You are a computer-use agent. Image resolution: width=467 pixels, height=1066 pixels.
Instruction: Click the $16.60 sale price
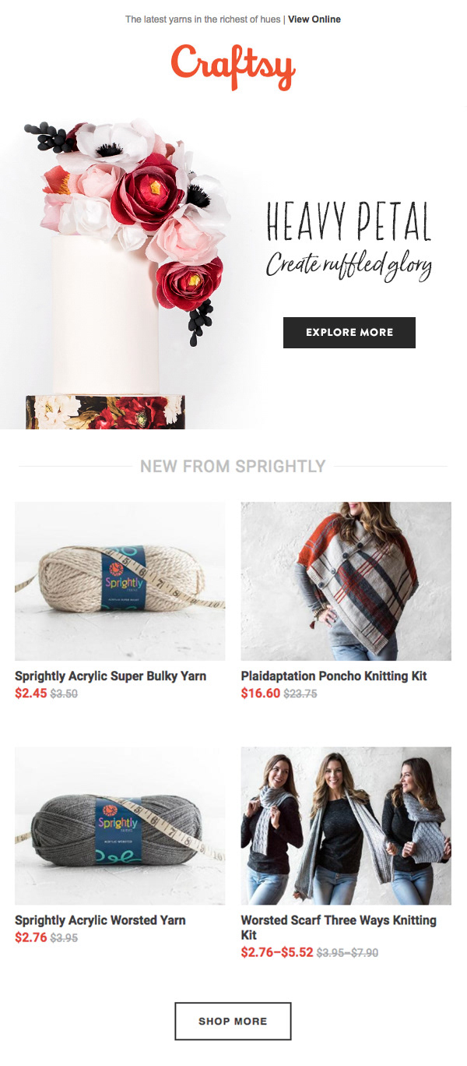(x=261, y=693)
